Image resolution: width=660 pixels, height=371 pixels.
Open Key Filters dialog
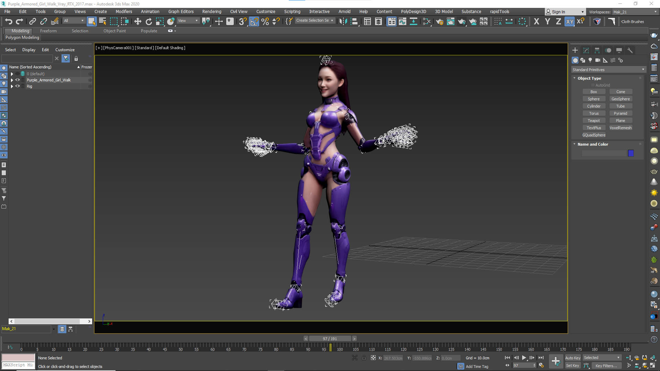pos(606,366)
